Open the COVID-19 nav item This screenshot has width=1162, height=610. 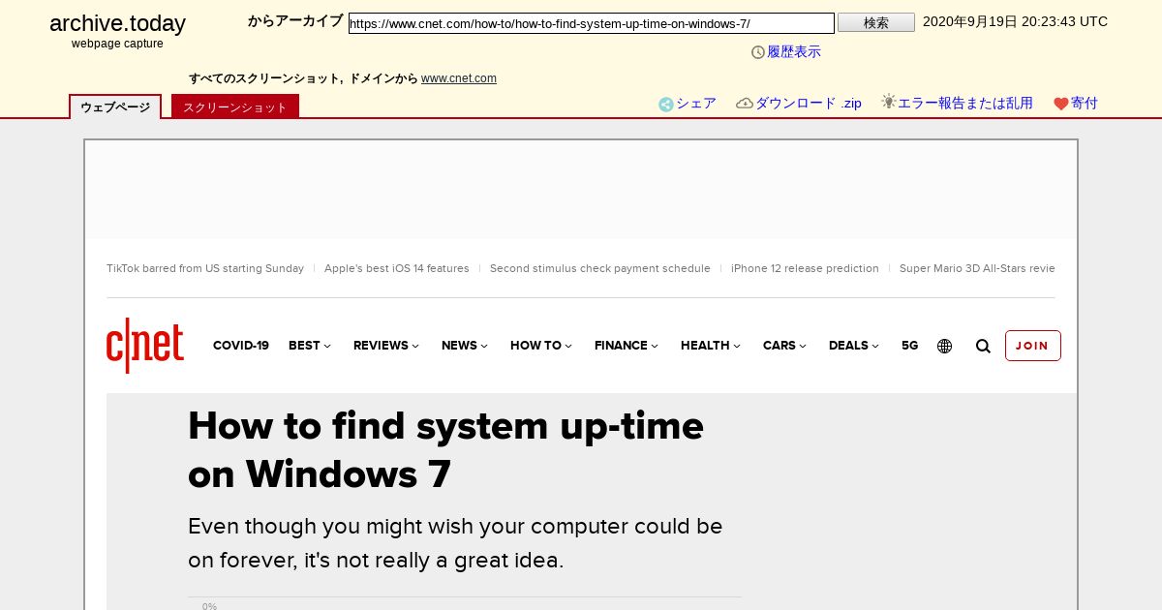coord(241,346)
